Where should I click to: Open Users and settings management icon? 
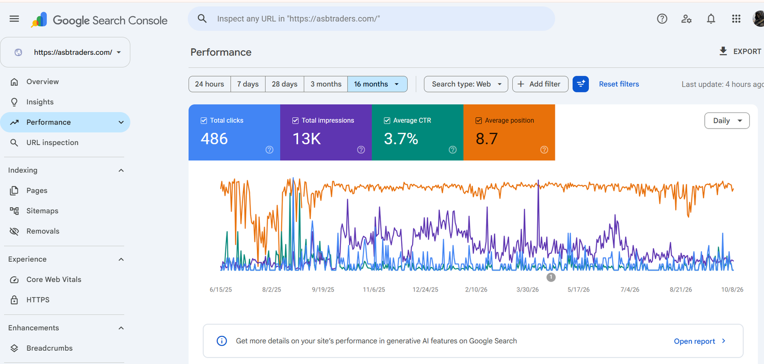687,19
